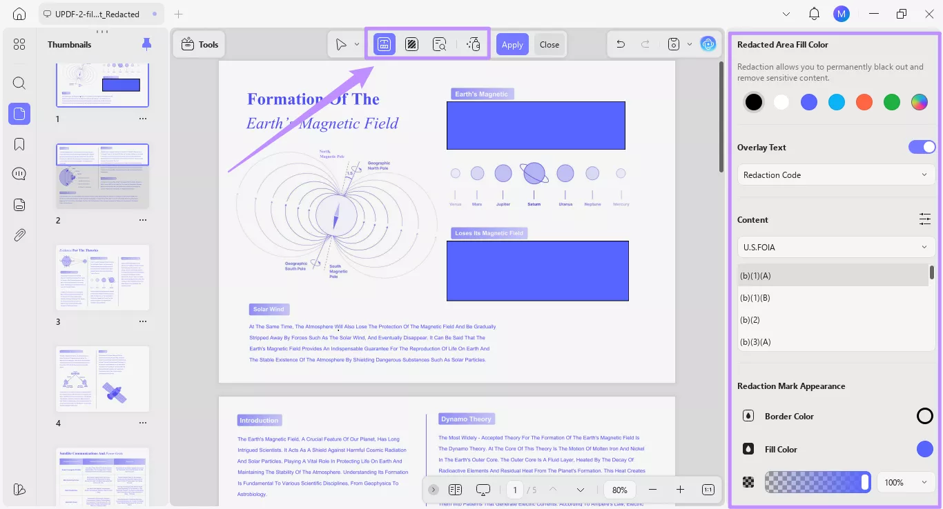Open the Bookmarks panel

click(19, 144)
